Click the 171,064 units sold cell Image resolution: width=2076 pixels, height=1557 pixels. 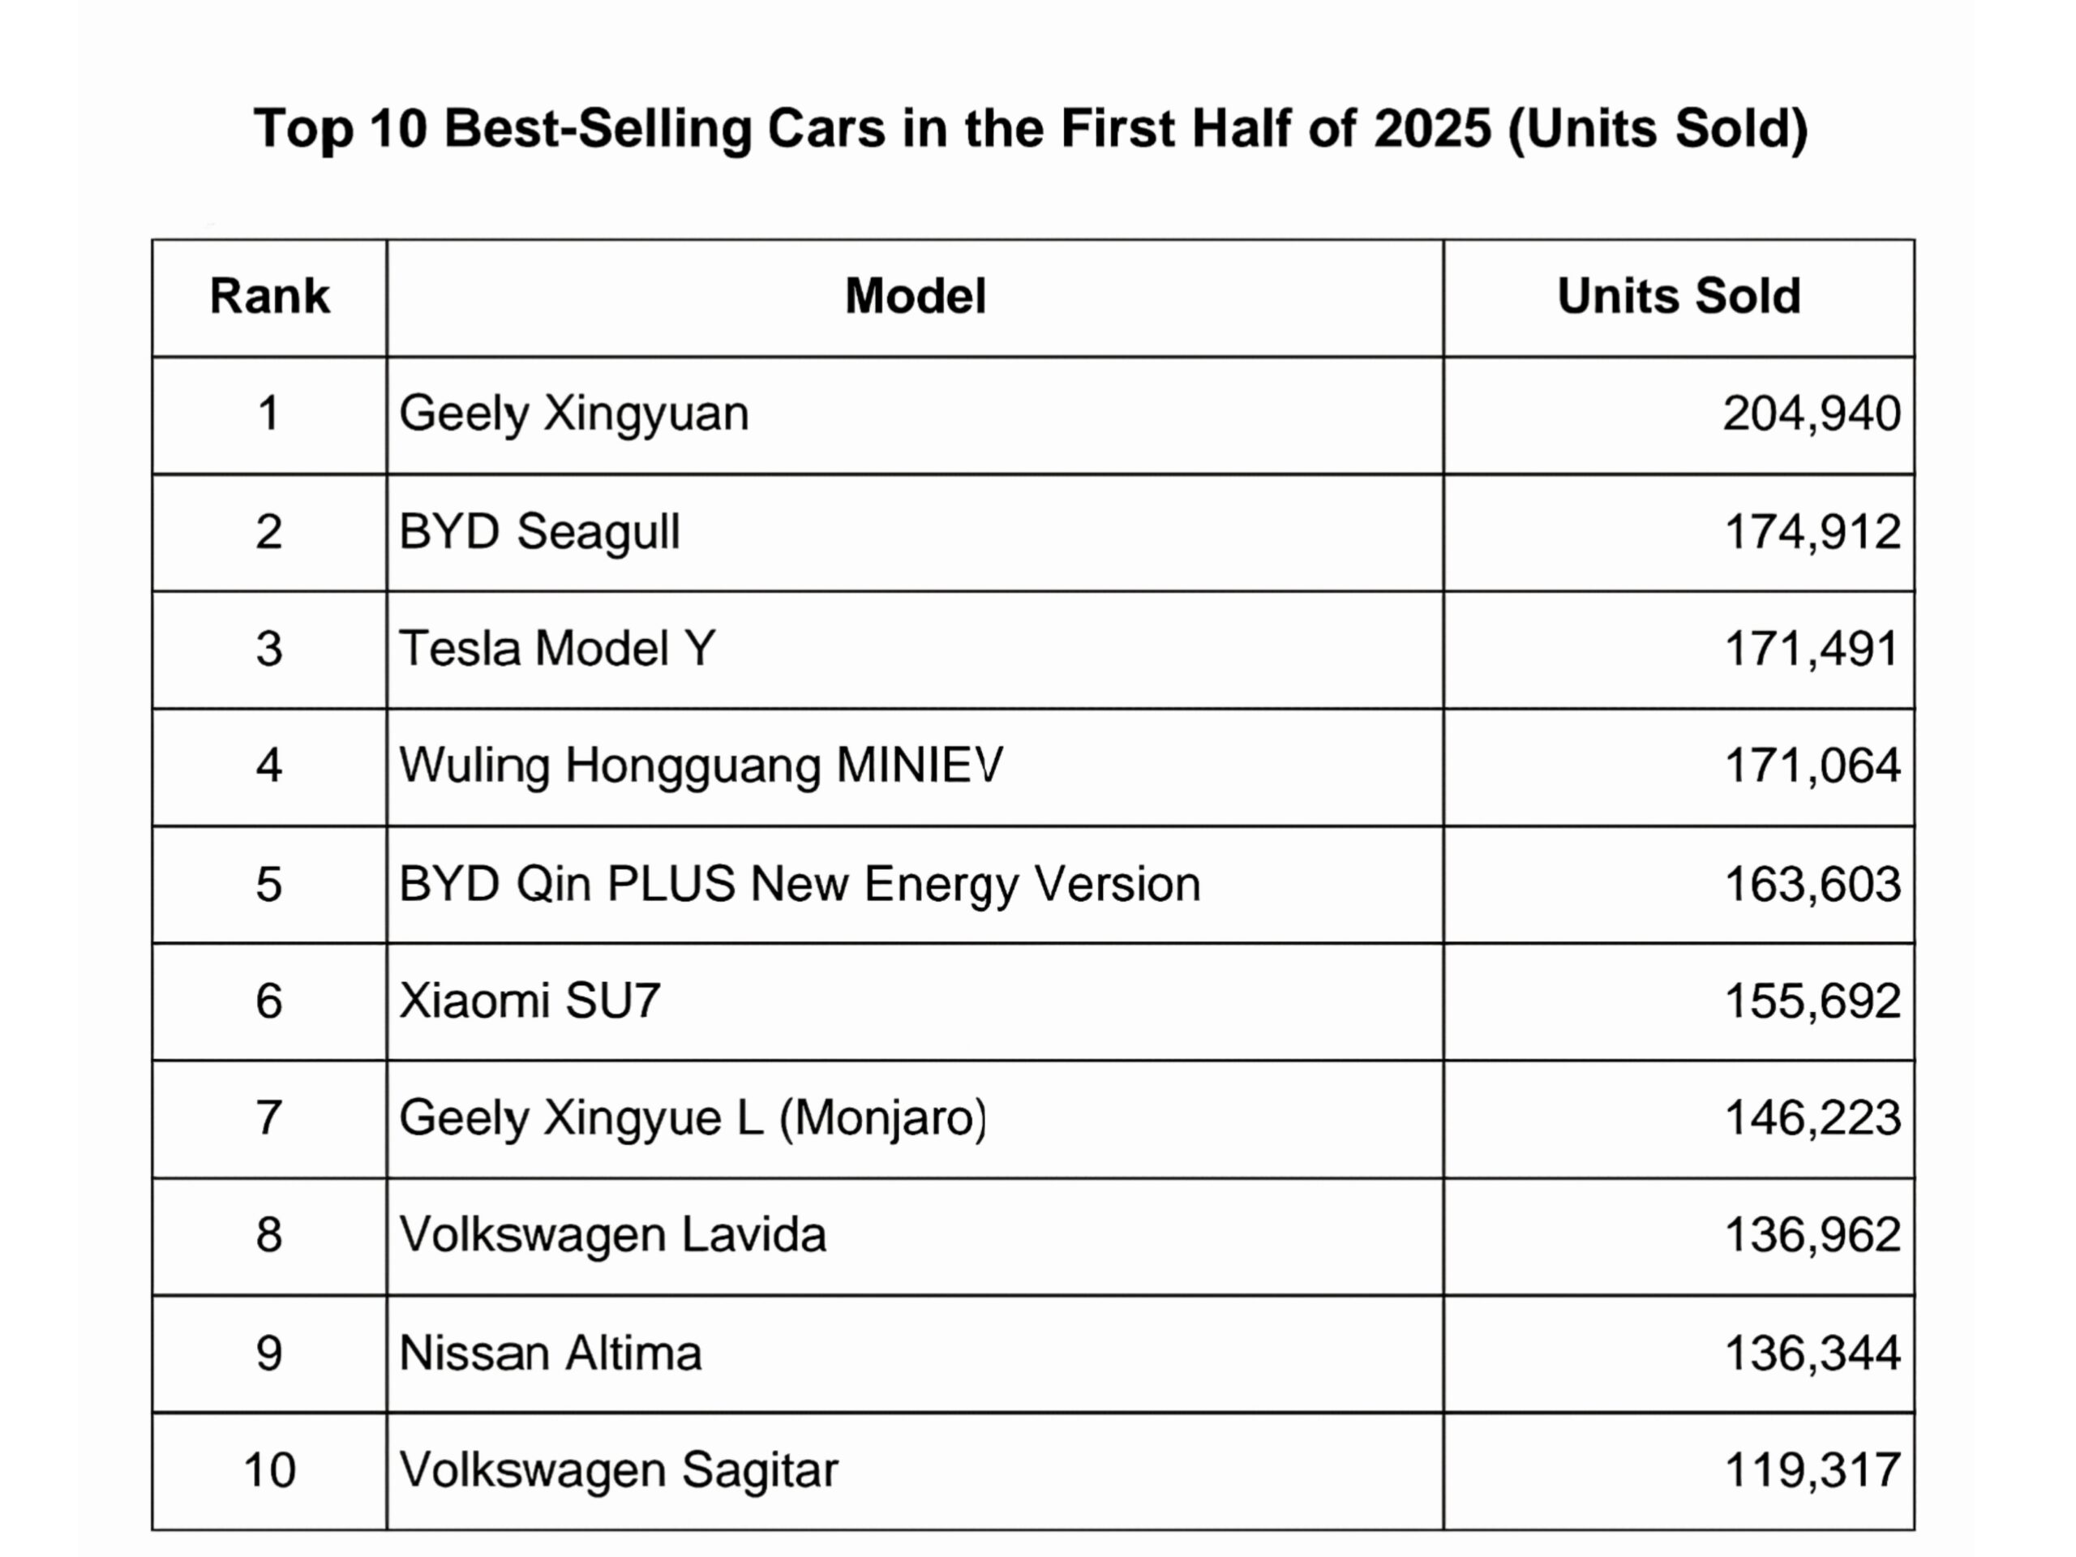click(x=1812, y=766)
